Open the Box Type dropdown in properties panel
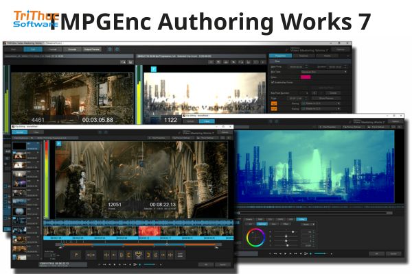This screenshot has width=412, height=274. 324,72
